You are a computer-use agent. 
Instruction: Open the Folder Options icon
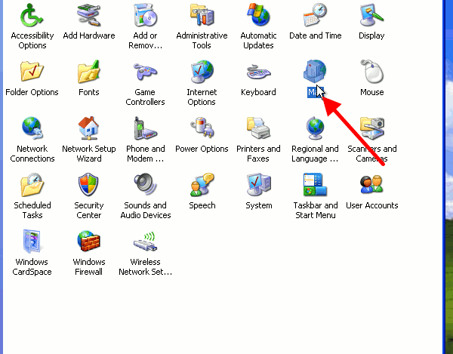(32, 71)
